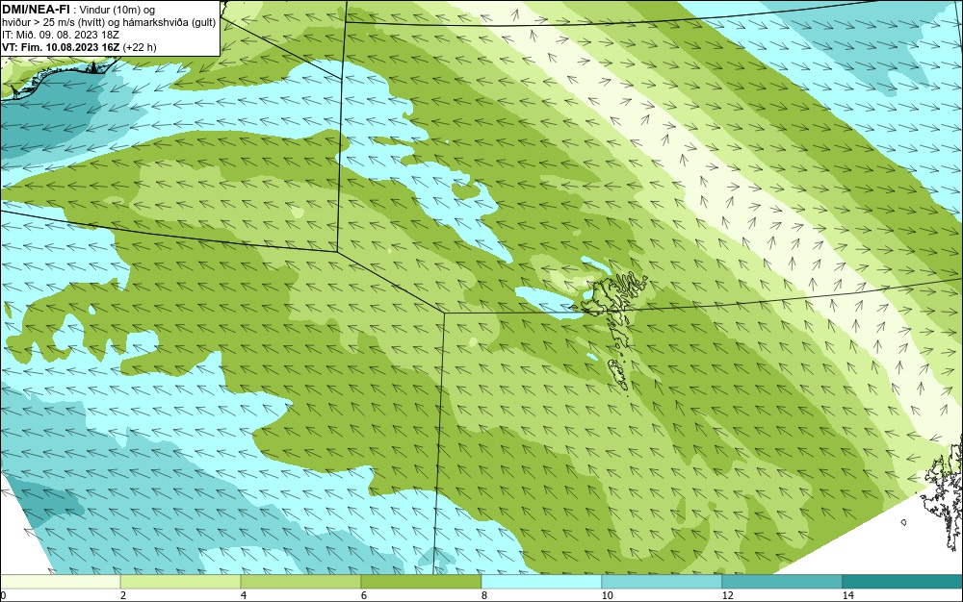Click the legend value '0'

(x=3, y=595)
